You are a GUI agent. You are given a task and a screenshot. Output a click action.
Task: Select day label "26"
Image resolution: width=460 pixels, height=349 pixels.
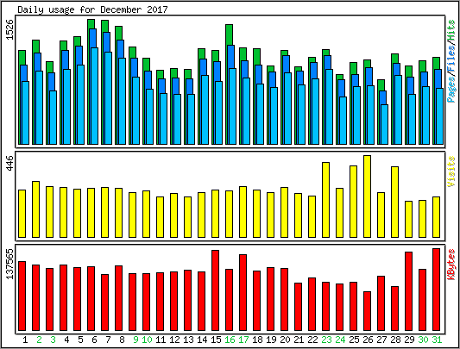[x=368, y=340]
